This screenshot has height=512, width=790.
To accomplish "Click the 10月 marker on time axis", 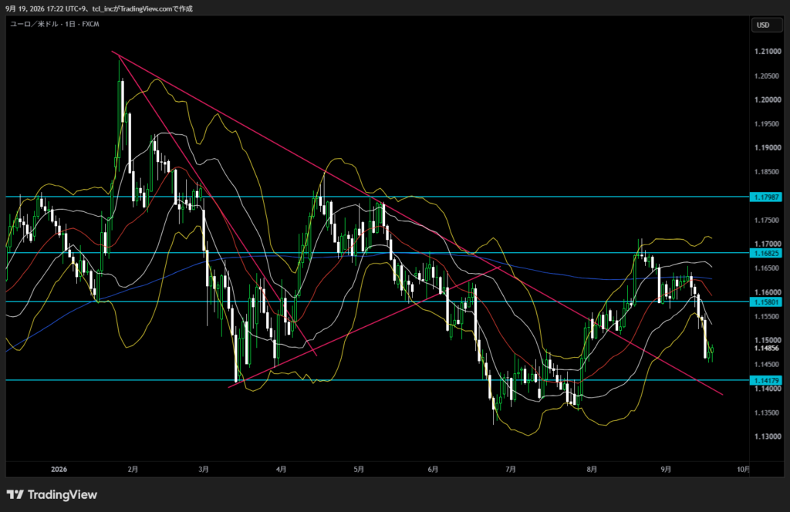I will 743,470.
